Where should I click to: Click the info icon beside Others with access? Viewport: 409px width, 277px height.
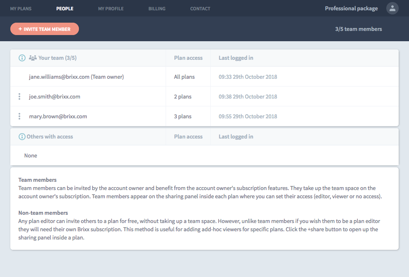pos(22,136)
